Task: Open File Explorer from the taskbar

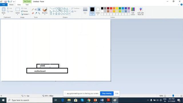Action: coord(69,100)
